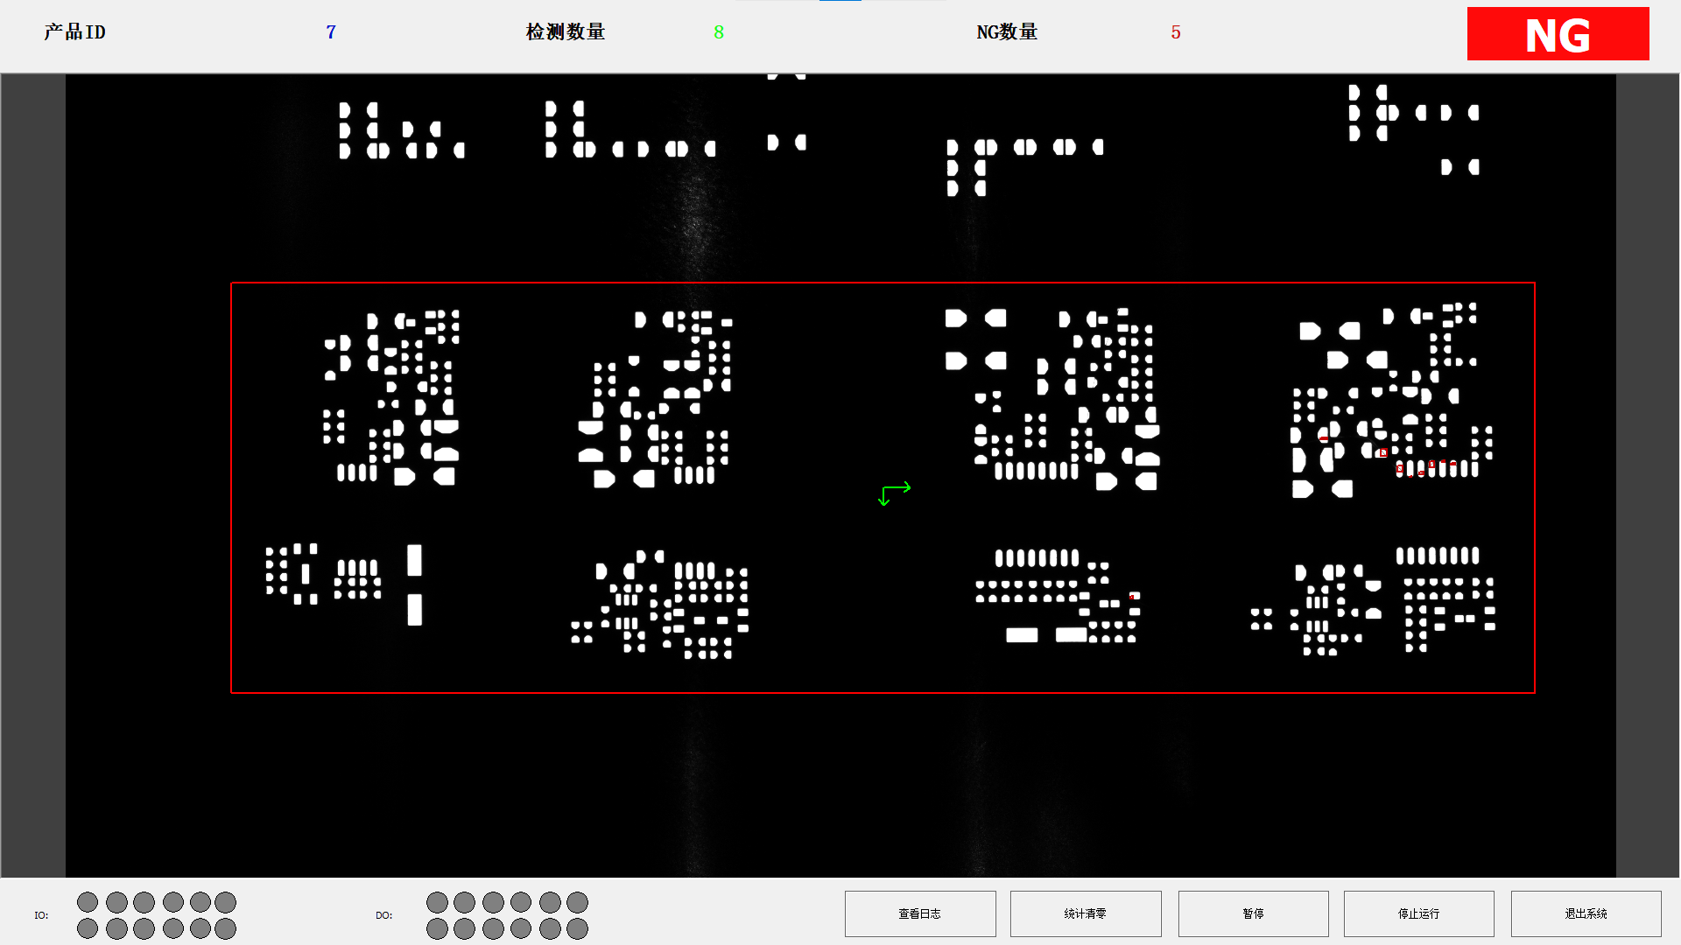Select the green coordinate arrow marker
This screenshot has width=1681, height=945.
pyautogui.click(x=894, y=492)
